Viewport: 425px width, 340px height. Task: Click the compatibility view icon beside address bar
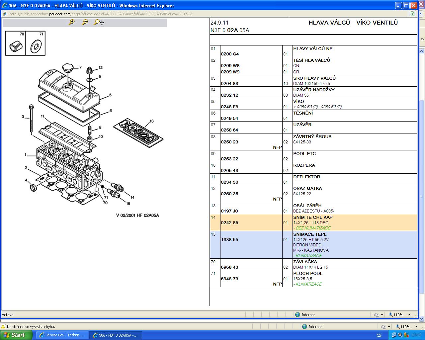pos(412,14)
